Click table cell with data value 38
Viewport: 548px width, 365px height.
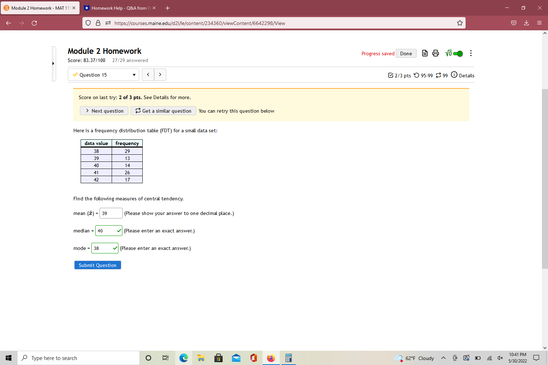pos(96,151)
